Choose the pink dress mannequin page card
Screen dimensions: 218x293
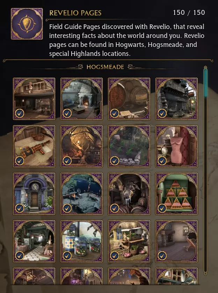coord(176,146)
